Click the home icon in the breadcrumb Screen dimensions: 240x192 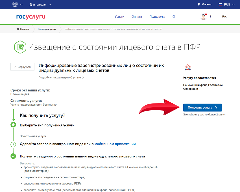coord(18,29)
